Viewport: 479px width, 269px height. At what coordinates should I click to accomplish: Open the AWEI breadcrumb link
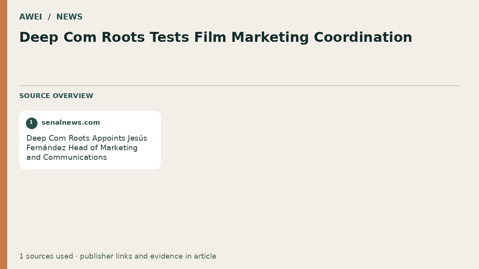tap(30, 17)
